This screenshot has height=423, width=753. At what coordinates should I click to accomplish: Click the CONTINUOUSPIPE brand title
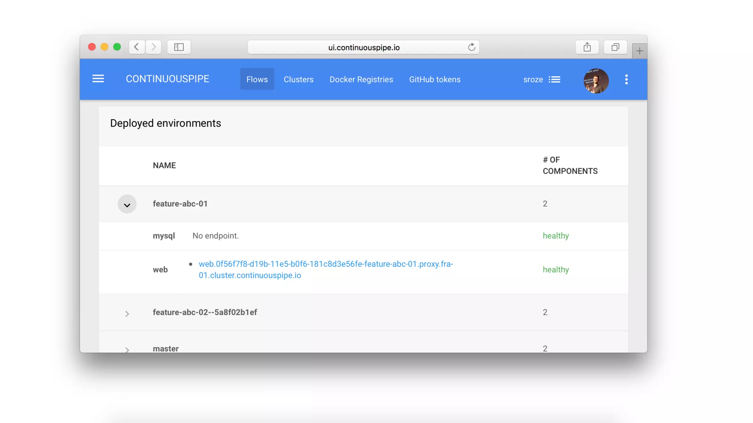click(x=167, y=79)
